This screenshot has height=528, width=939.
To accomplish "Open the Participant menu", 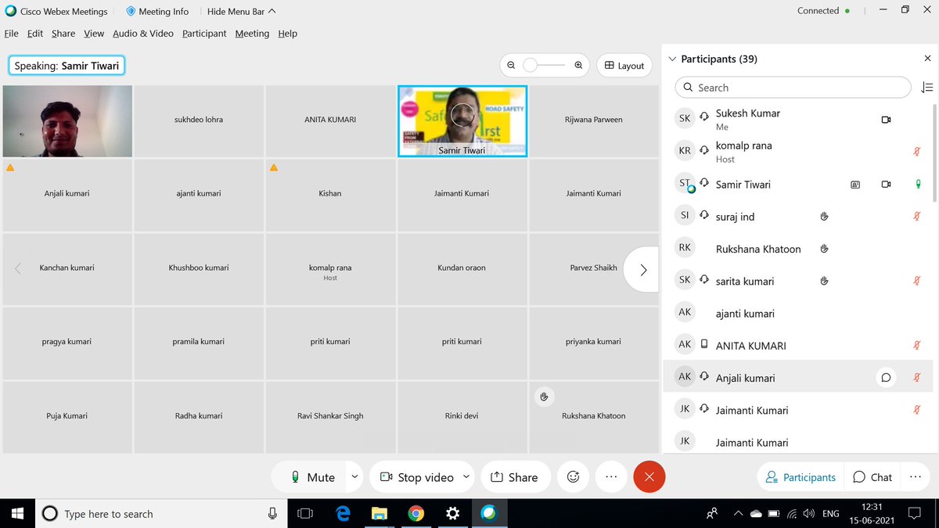I will [x=204, y=34].
